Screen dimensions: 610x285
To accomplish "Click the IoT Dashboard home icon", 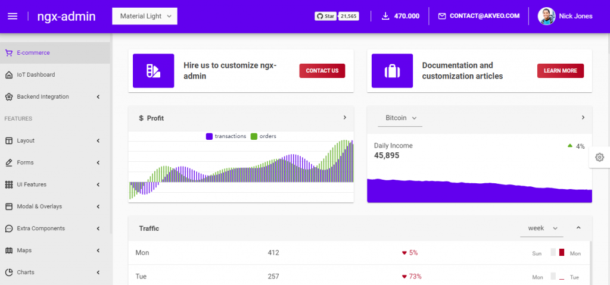I will pos(8,74).
